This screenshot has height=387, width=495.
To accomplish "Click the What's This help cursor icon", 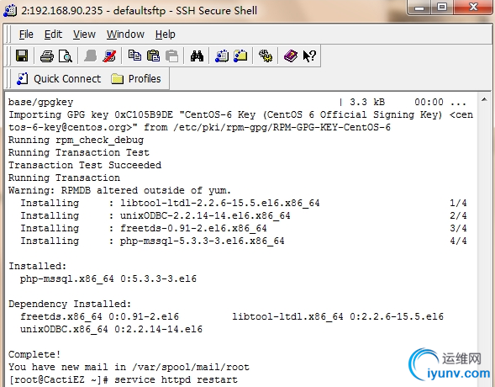I will tap(309, 56).
